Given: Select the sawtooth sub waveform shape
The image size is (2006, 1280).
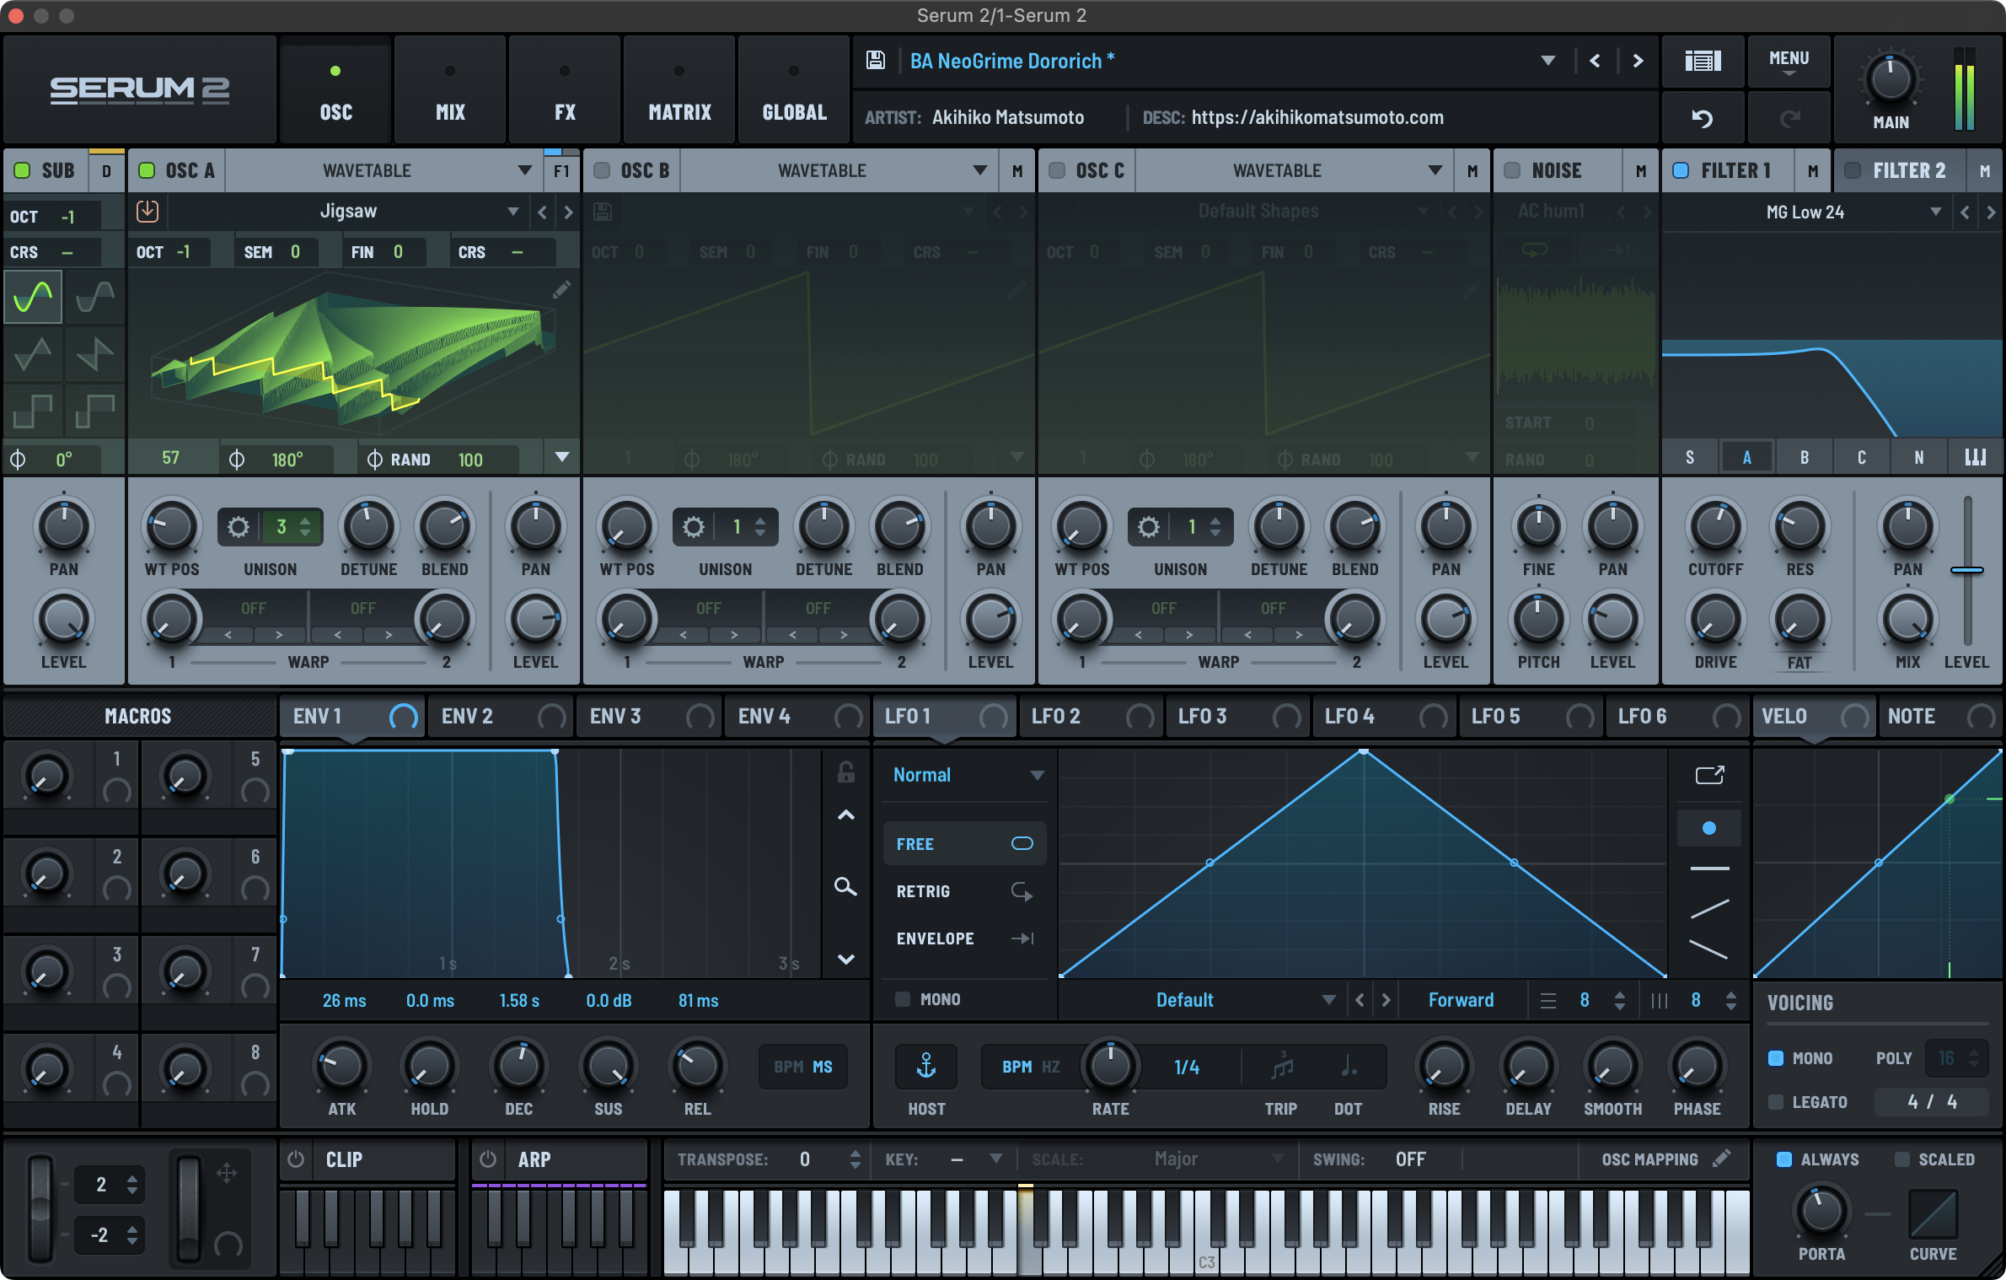Looking at the screenshot, I should (x=95, y=353).
